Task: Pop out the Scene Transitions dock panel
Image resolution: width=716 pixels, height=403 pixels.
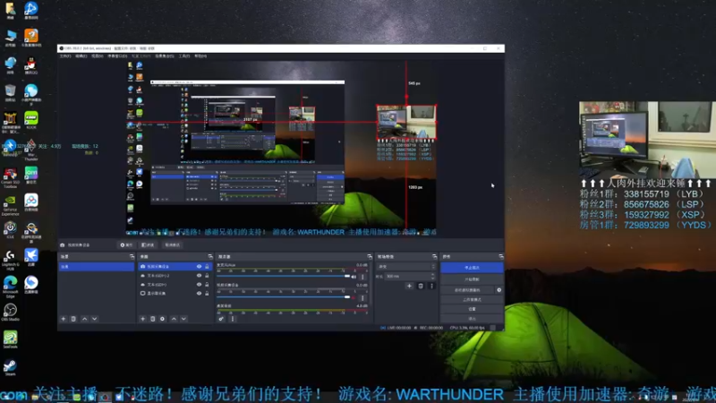Action: pos(434,257)
